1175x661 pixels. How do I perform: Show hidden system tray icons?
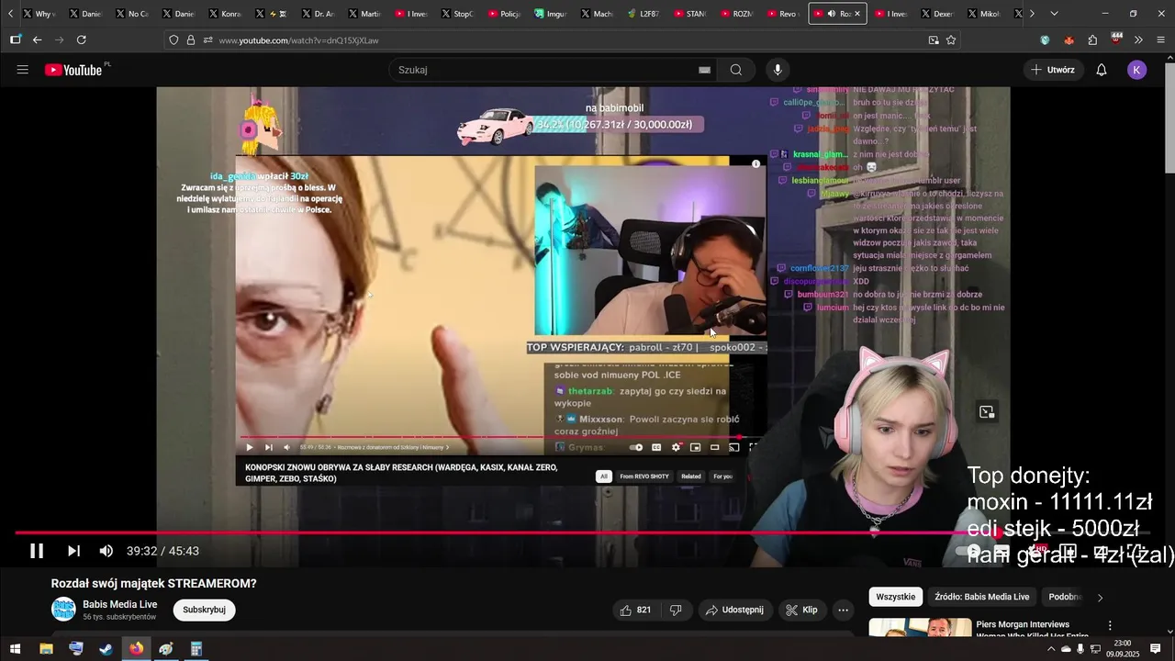click(x=1051, y=649)
